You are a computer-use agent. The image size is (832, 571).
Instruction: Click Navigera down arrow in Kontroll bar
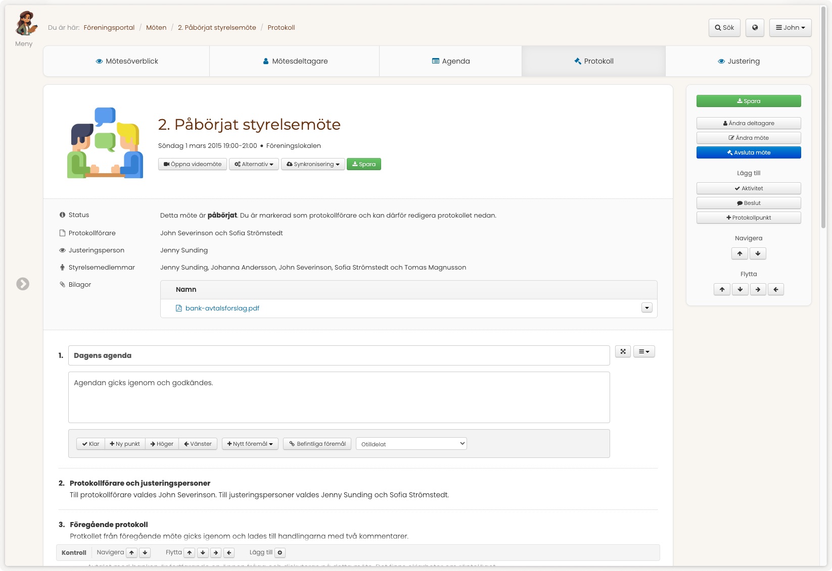[145, 553]
